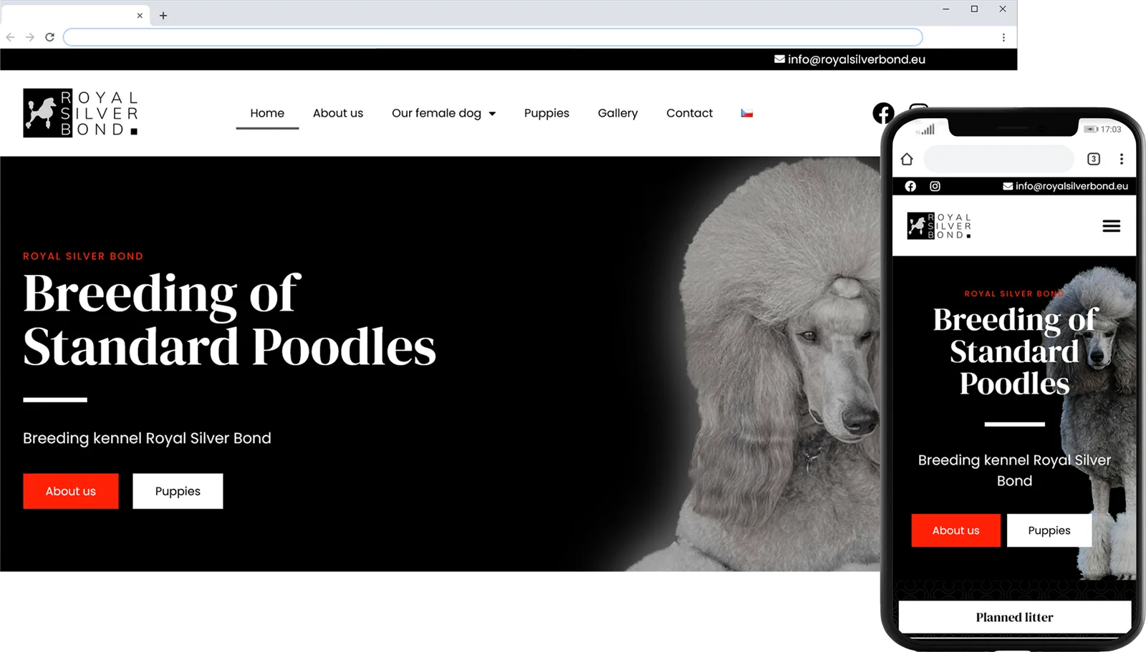
Task: Focus the desktop browser address bar
Action: (493, 37)
